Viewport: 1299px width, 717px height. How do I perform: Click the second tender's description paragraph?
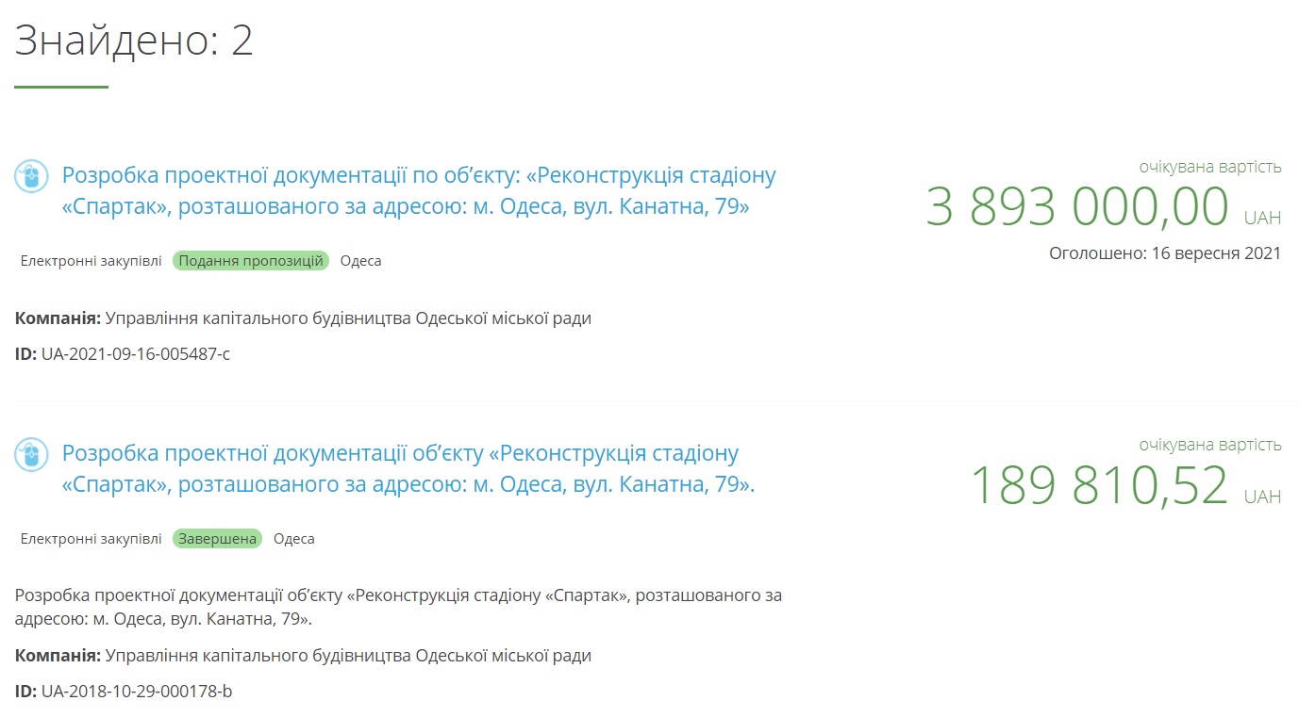398,608
